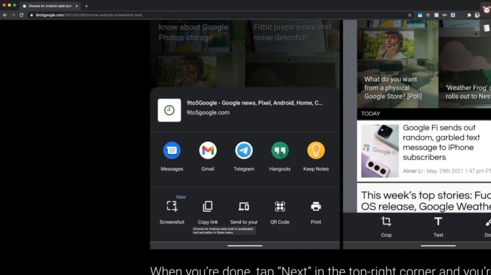Open Google Fi garbled text article headline
This screenshot has width=491, height=275.
point(441,142)
